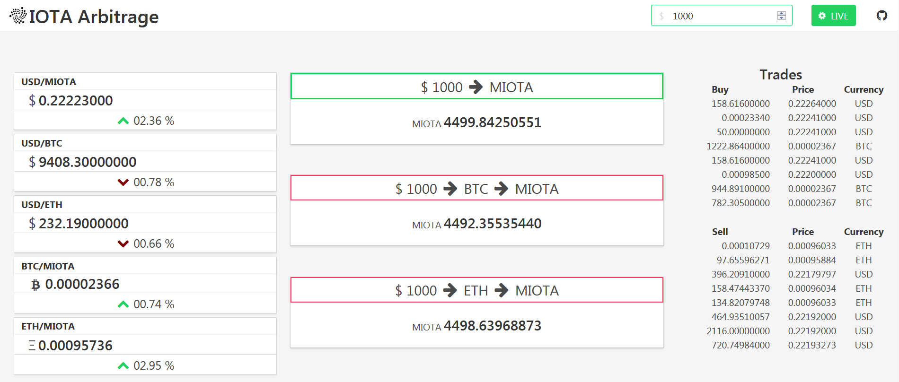Image resolution: width=899 pixels, height=382 pixels.
Task: Click the USD/BTC price 9408.30000000
Action: 88,162
